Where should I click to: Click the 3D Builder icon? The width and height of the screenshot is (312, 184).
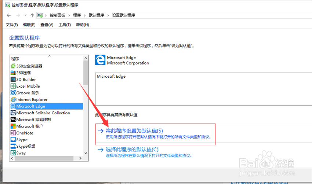(x=13, y=80)
